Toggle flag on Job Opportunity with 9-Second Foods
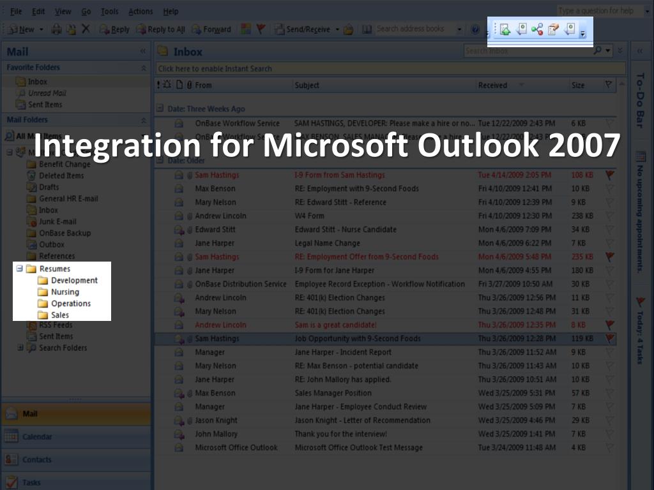 609,338
